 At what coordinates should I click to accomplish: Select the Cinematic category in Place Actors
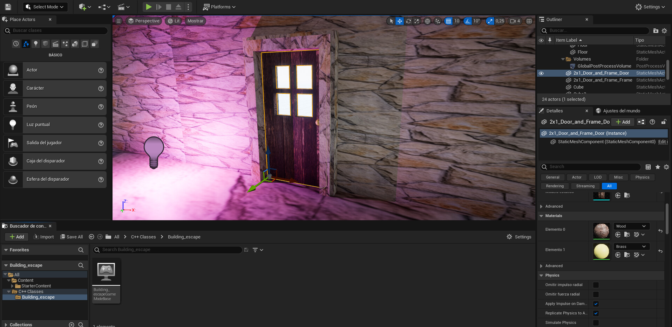click(x=55, y=43)
